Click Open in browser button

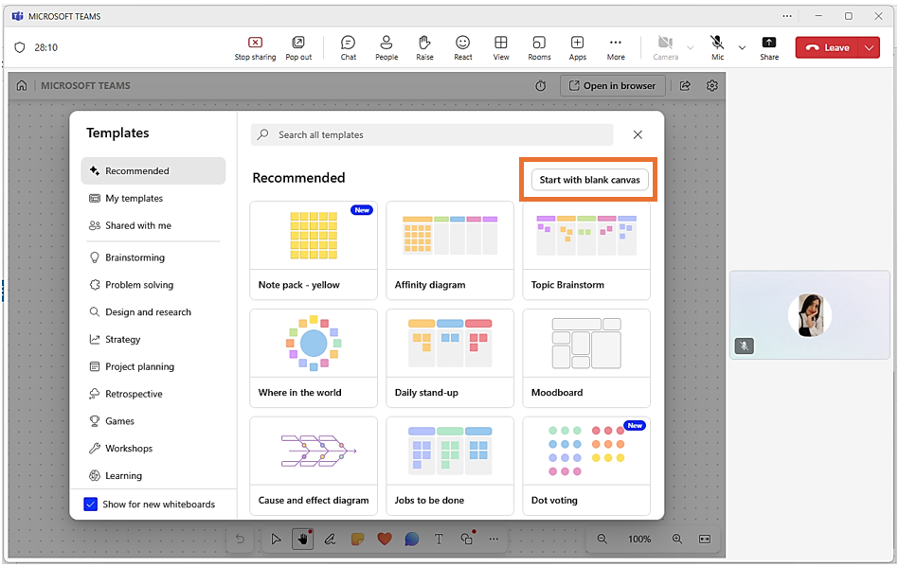point(612,86)
